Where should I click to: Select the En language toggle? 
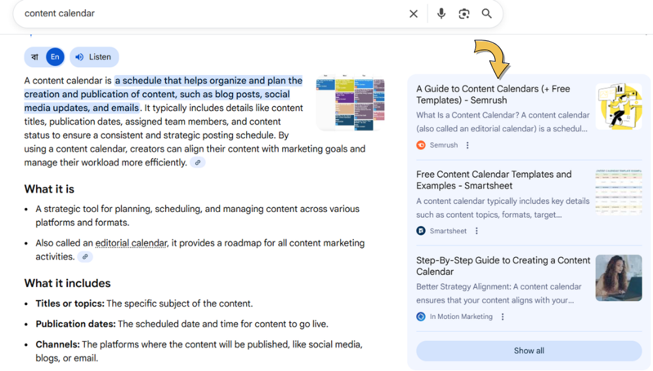(55, 57)
